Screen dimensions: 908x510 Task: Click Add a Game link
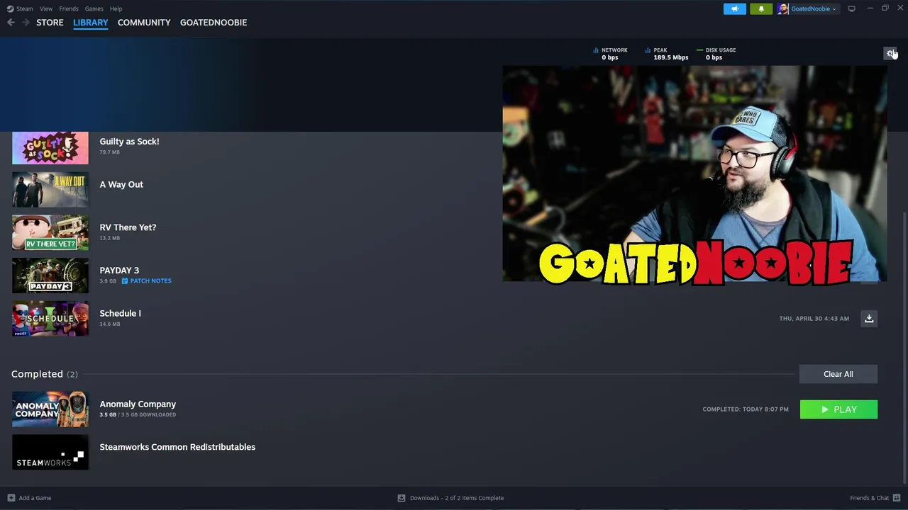[x=35, y=498]
